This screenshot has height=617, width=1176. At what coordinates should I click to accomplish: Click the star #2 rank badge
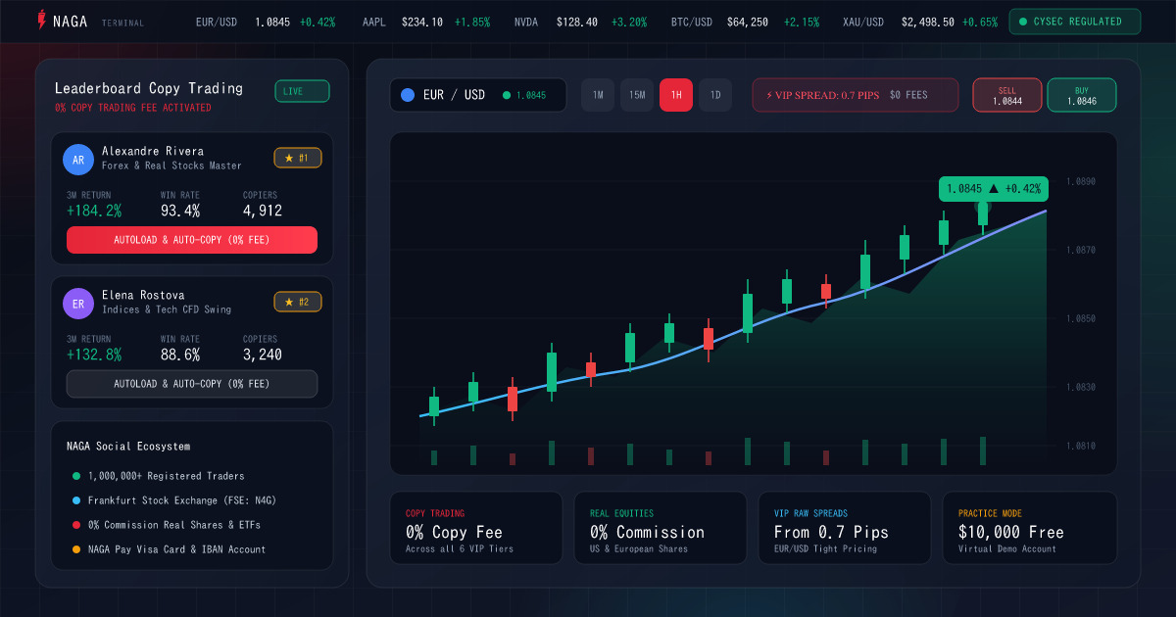tap(298, 302)
